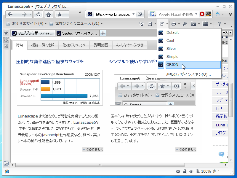237x178 pixels.
Task: Expand the Back button history dropdown arrow
Action: pos(16,14)
